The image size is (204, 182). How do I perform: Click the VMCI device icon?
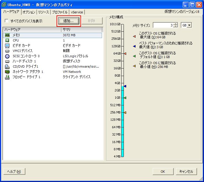point(7,51)
